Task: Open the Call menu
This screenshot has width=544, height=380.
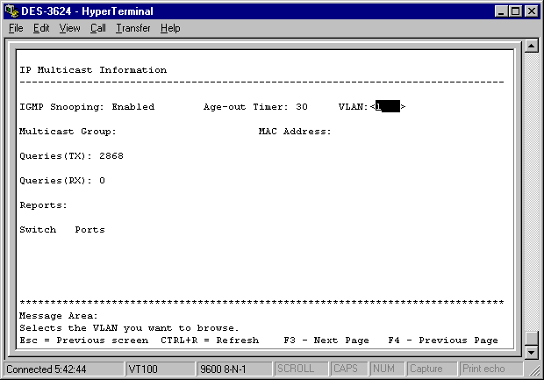Action: (x=97, y=28)
